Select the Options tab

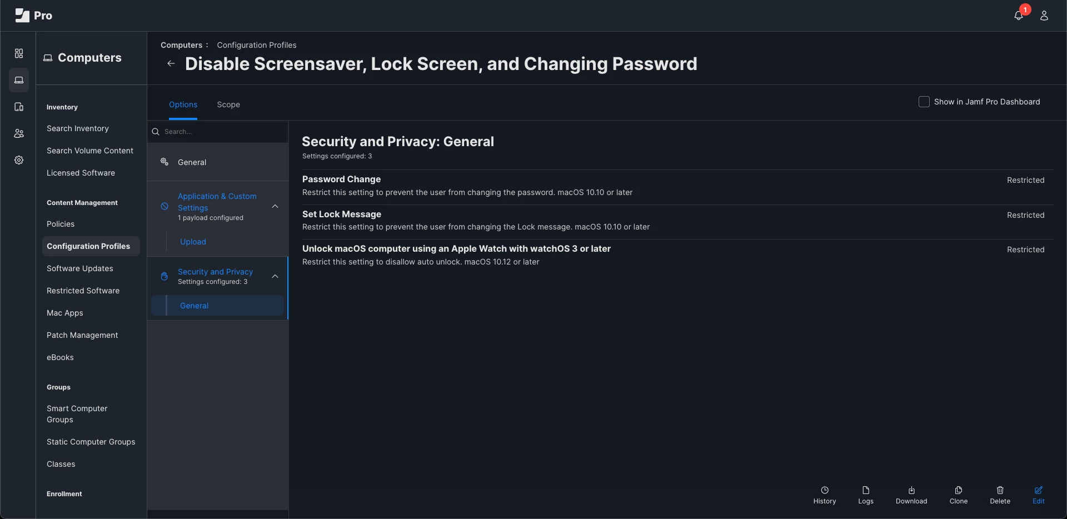pos(183,104)
